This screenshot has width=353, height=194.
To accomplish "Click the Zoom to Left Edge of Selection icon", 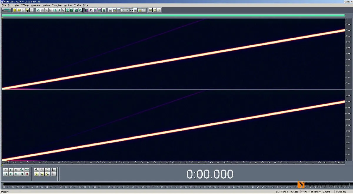I will 42,174.
